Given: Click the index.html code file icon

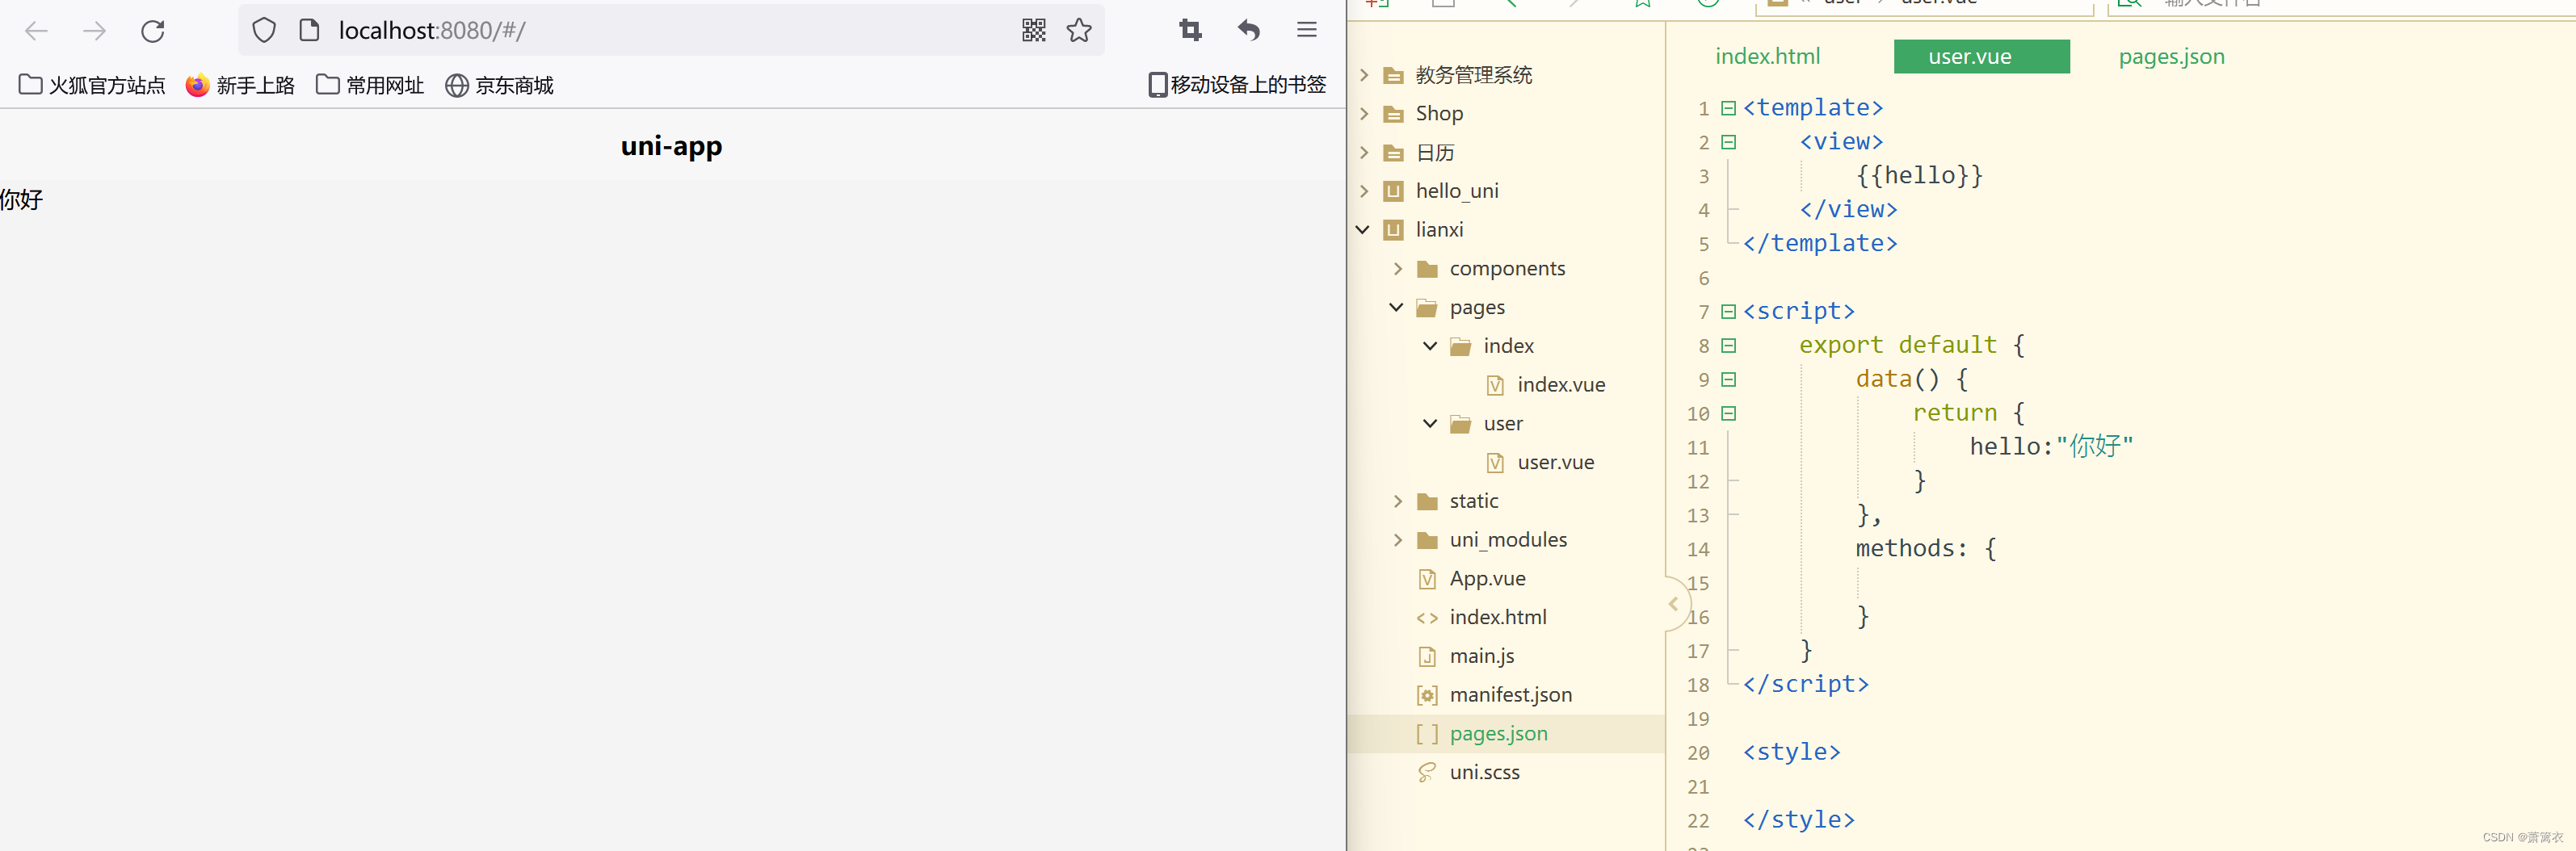Looking at the screenshot, I should click(x=1427, y=618).
